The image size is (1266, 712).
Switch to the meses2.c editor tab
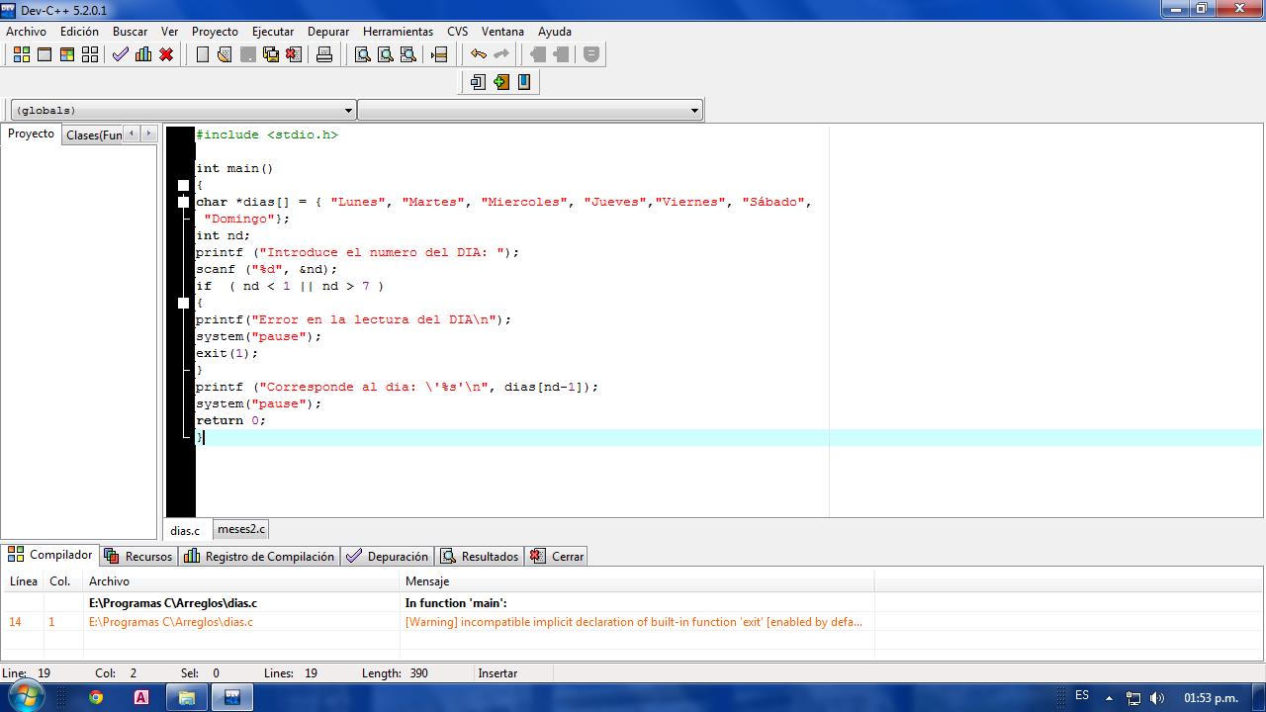click(241, 529)
